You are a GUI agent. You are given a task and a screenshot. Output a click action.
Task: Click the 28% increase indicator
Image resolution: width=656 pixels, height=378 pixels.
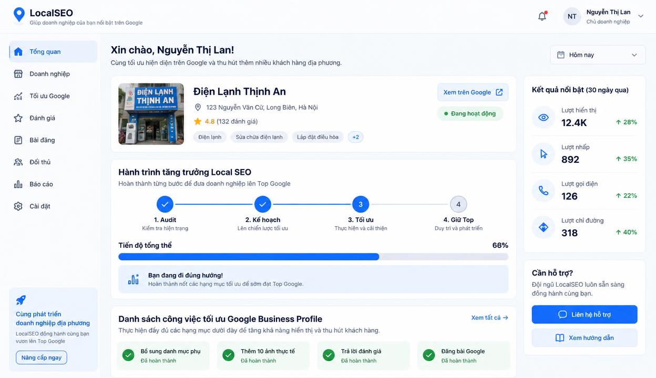coord(627,122)
